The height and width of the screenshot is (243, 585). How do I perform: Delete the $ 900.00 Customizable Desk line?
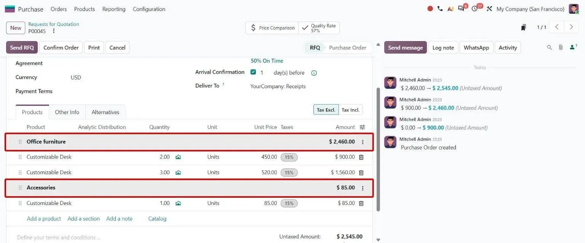[361, 157]
